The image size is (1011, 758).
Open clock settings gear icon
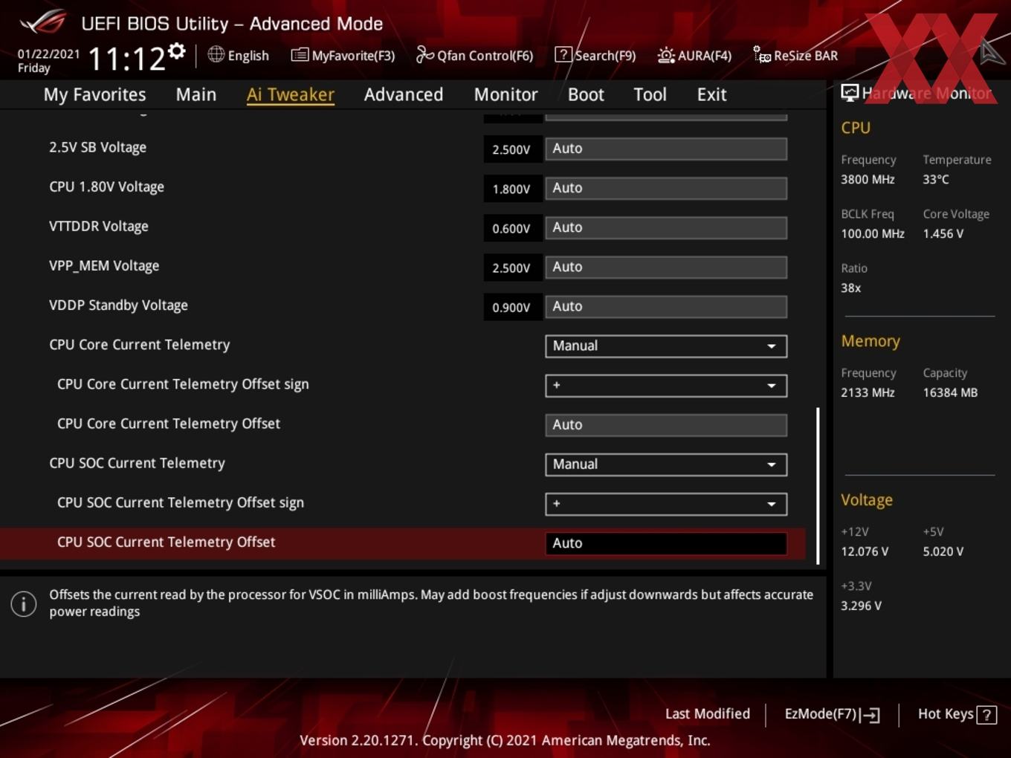pos(177,51)
